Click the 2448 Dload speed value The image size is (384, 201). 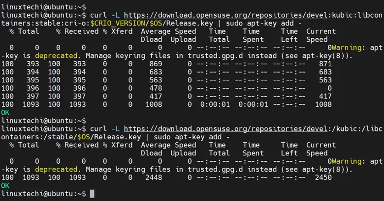(x=153, y=177)
